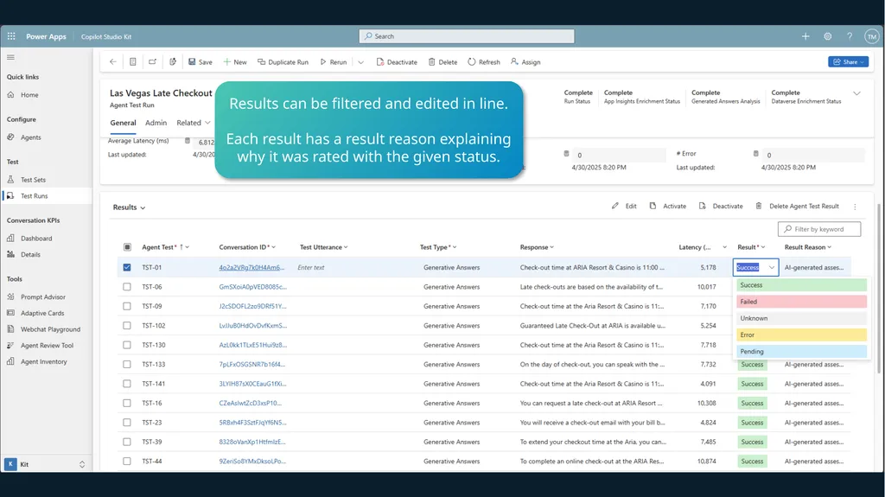Open the Related tab dropdown

coord(193,123)
